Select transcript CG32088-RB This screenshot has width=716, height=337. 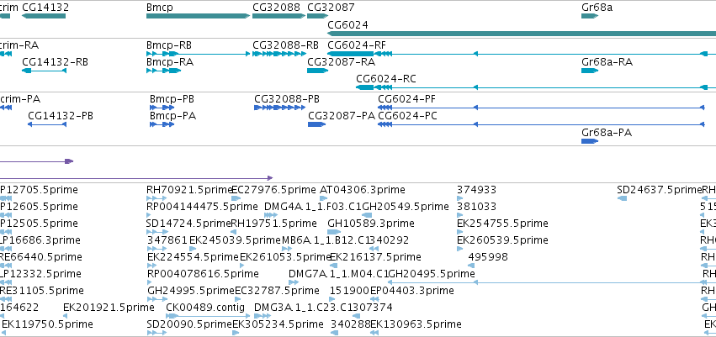pos(279,54)
